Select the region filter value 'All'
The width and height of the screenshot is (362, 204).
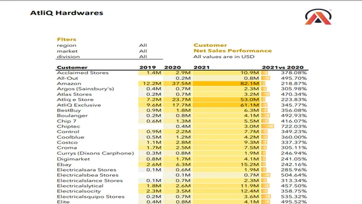[143, 45]
